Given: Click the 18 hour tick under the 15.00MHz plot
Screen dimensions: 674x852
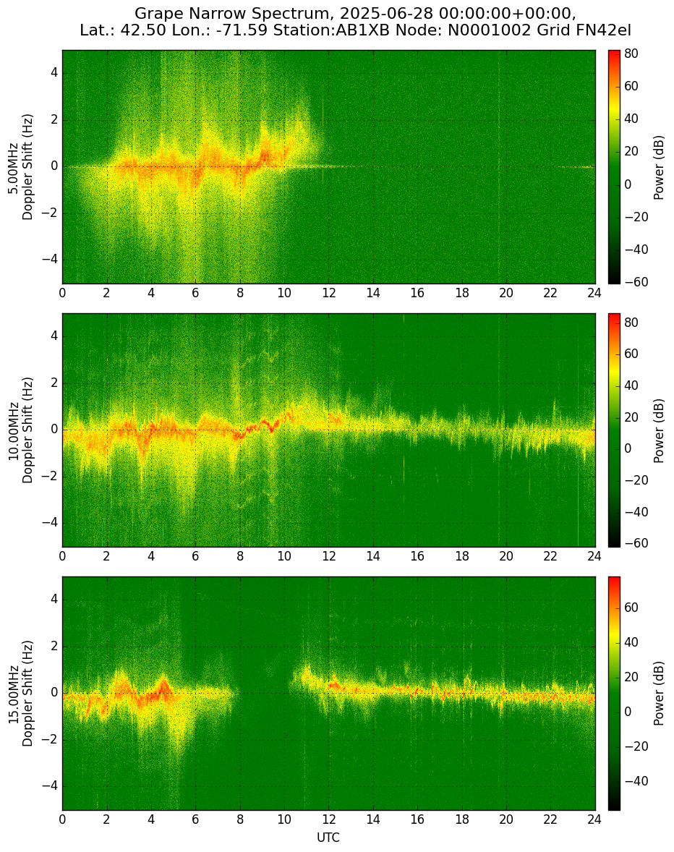Looking at the screenshot, I should 461,819.
